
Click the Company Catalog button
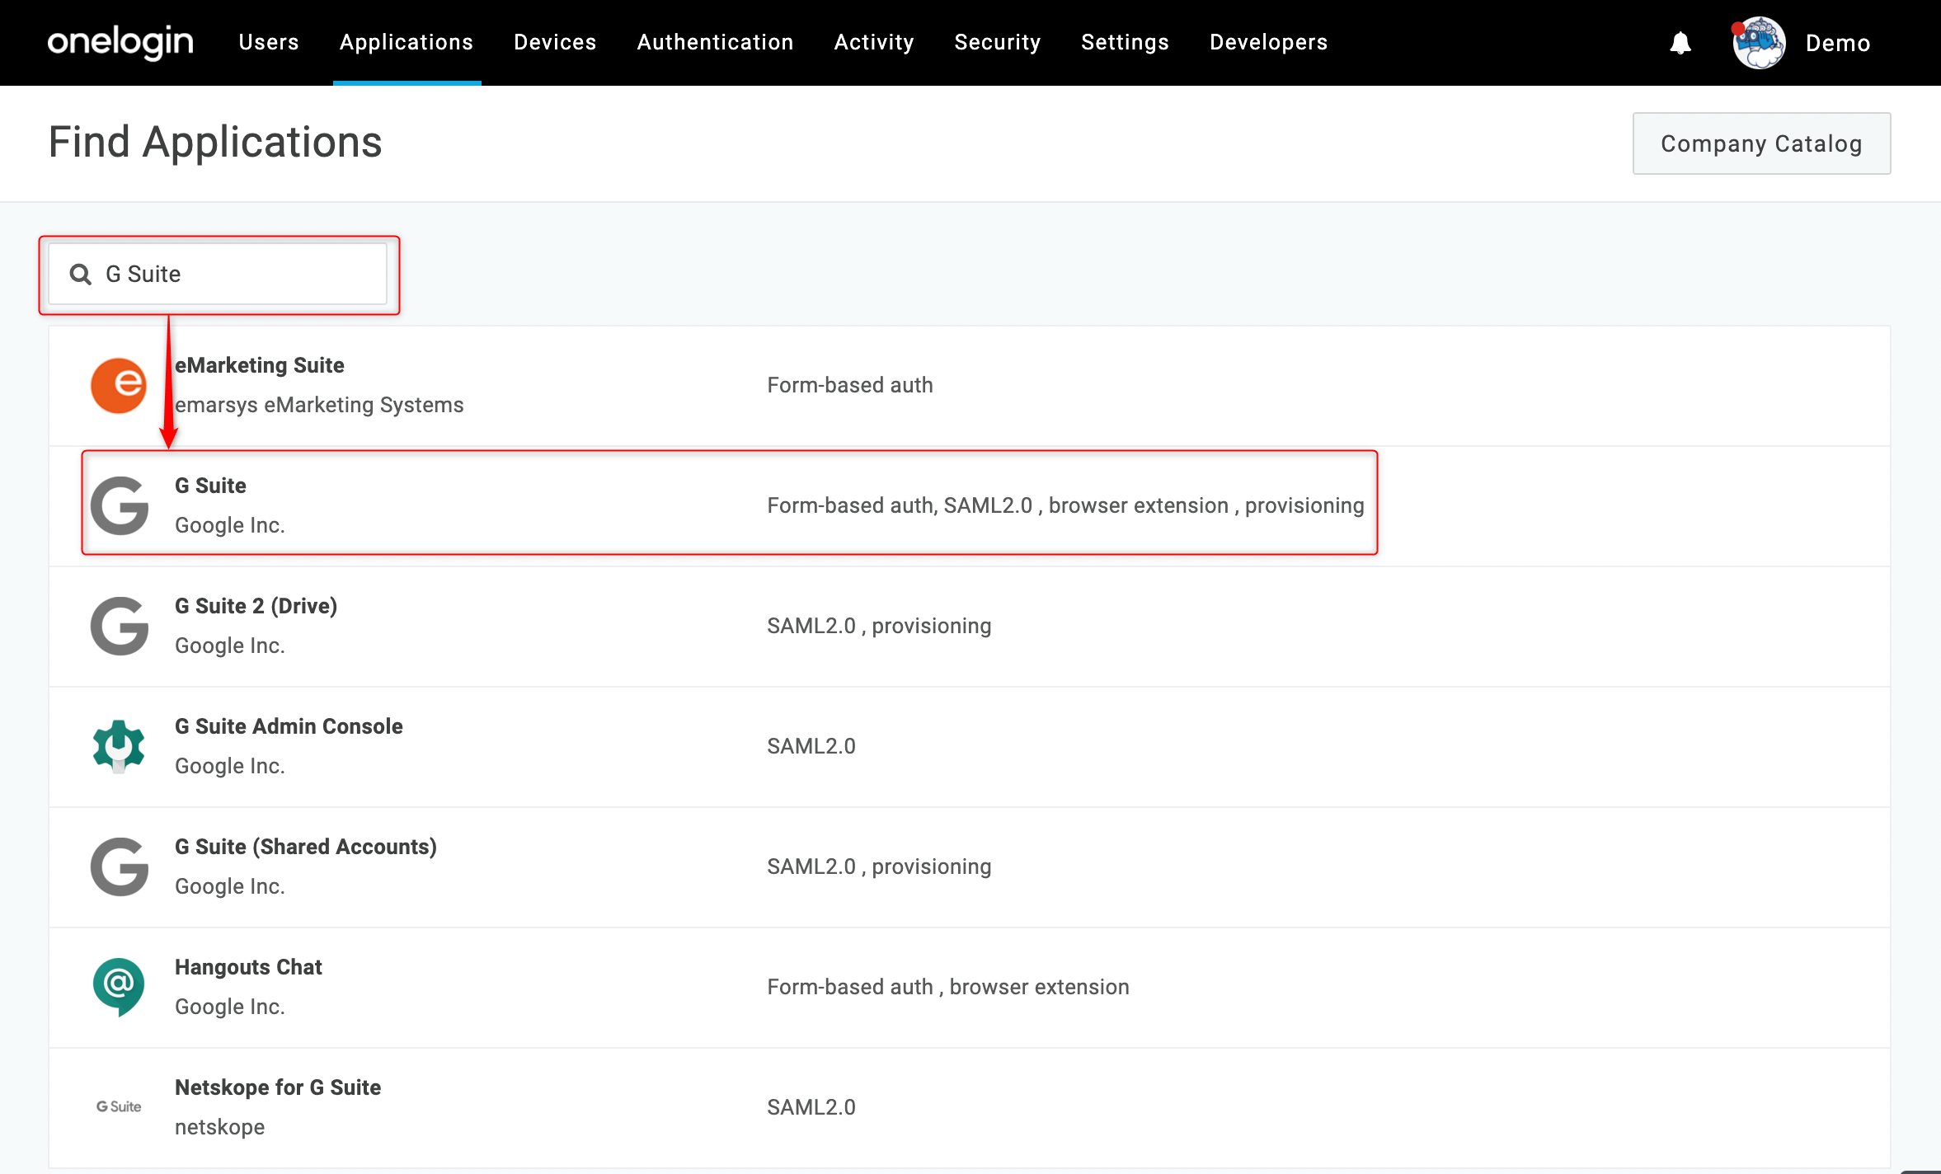click(1761, 143)
